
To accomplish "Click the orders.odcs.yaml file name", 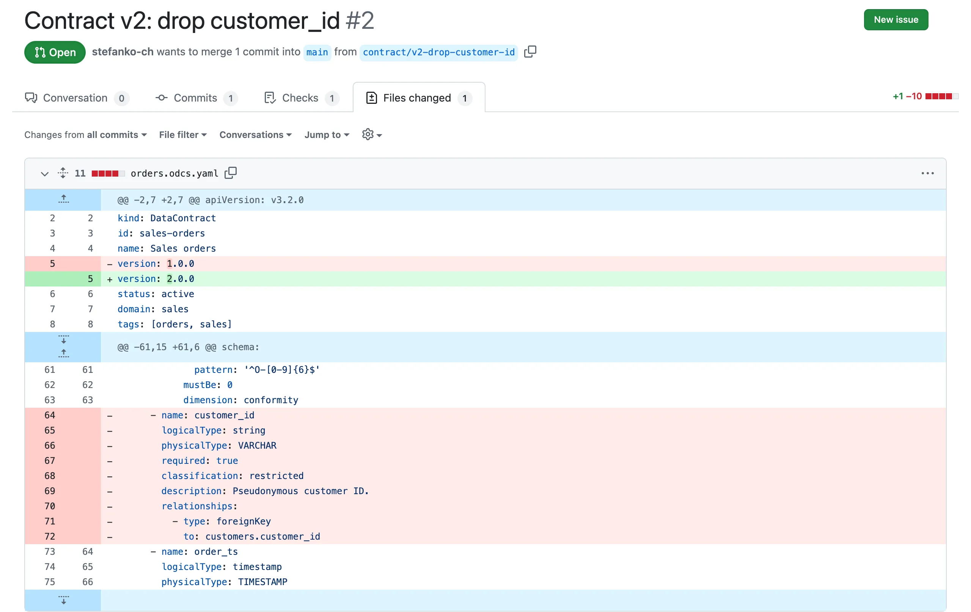I will pyautogui.click(x=174, y=173).
